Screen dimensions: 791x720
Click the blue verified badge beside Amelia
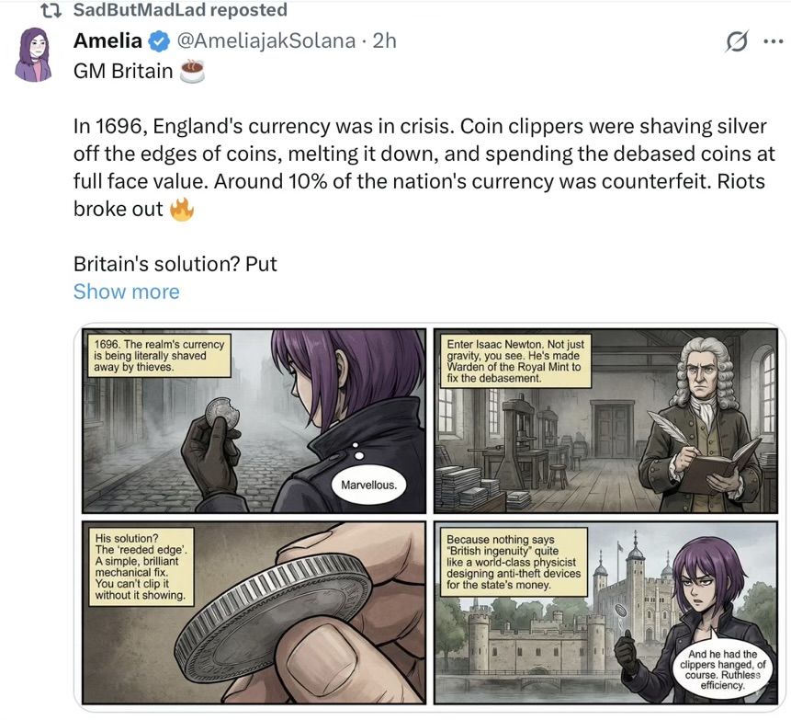[x=159, y=41]
